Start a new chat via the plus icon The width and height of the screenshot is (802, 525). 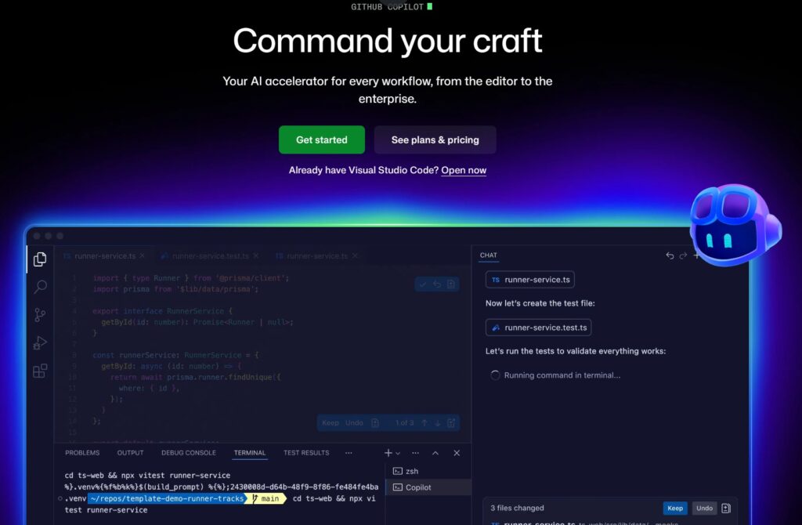click(697, 255)
